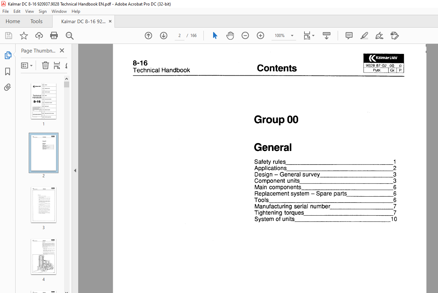Zoom in with the plus icon
438x293 pixels.
pos(261,36)
